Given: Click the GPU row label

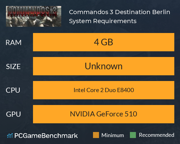Looking at the screenshot, I should [x=13, y=114].
